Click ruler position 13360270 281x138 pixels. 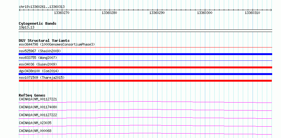62,13
